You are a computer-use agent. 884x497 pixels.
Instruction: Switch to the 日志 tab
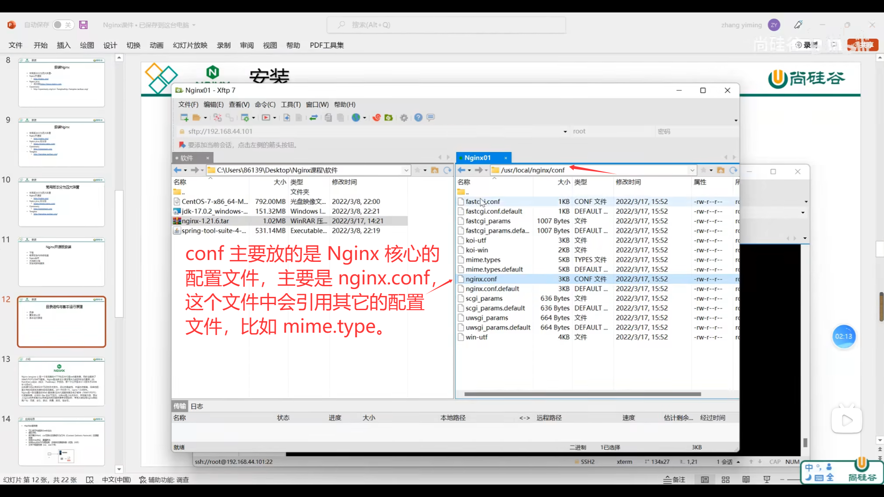pyautogui.click(x=197, y=406)
